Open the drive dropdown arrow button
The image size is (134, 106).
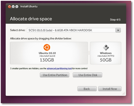click(x=118, y=30)
